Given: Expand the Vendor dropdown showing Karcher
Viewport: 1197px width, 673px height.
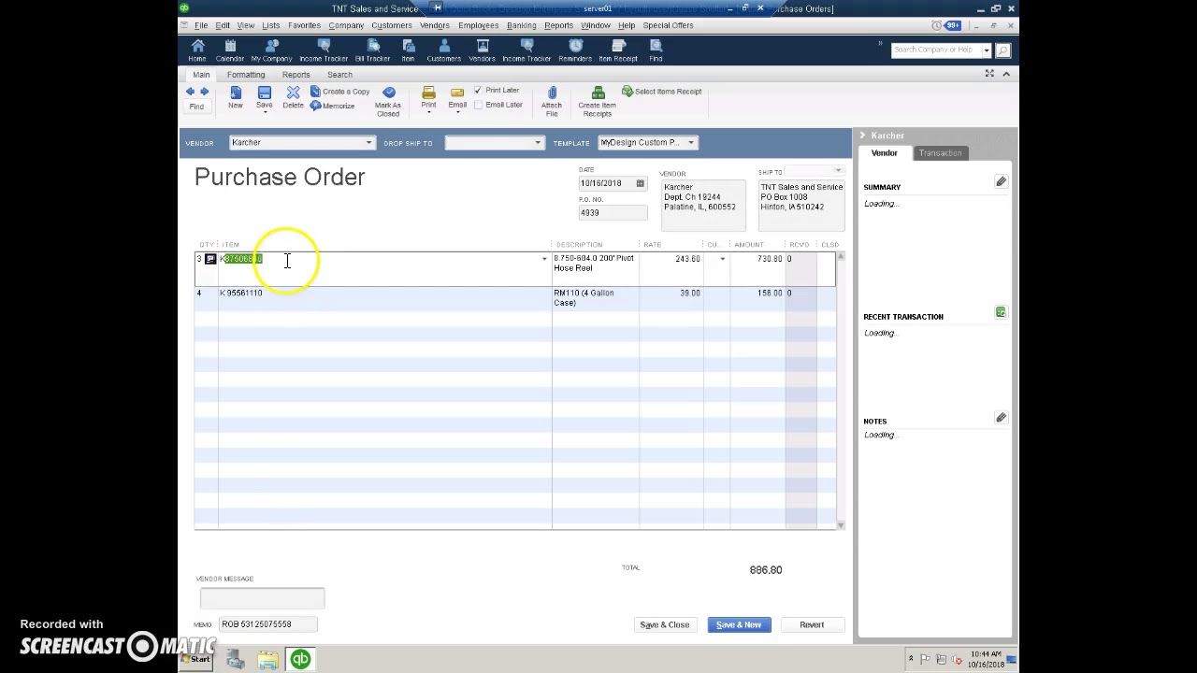Looking at the screenshot, I should pyautogui.click(x=368, y=143).
